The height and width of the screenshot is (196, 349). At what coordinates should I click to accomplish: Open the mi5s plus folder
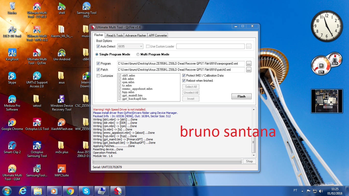62,148
